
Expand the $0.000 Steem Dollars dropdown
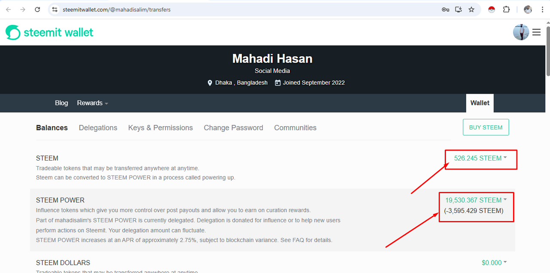494,263
